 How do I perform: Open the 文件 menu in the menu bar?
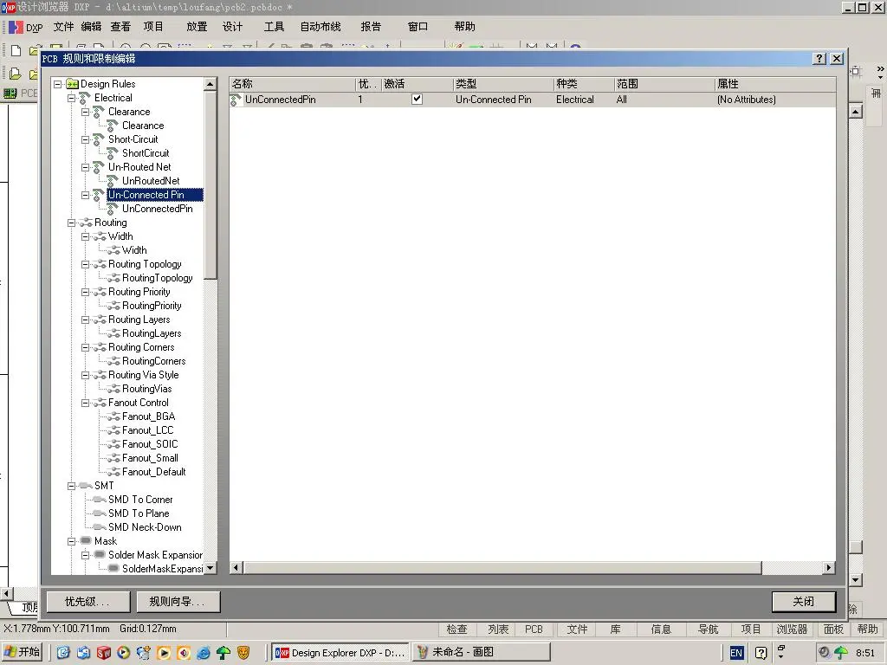point(63,27)
